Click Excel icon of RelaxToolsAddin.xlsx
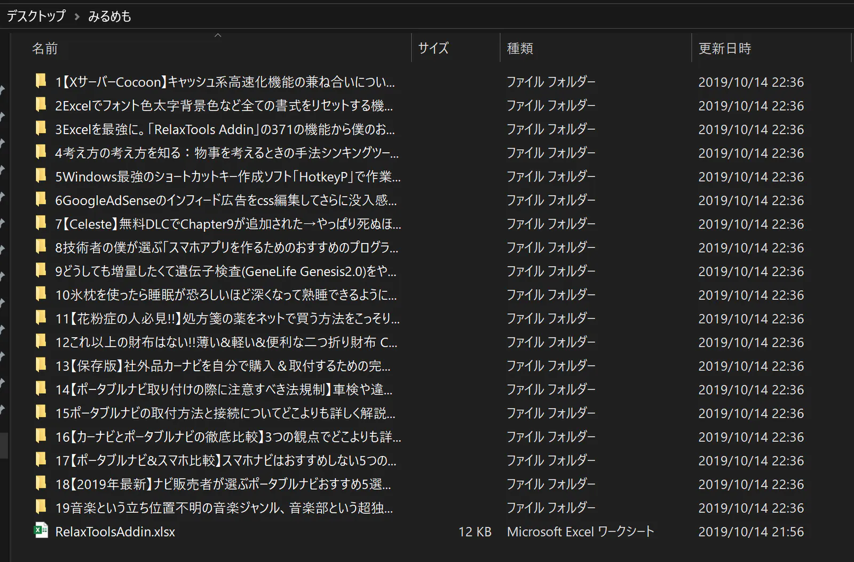The width and height of the screenshot is (854, 562). coord(41,530)
